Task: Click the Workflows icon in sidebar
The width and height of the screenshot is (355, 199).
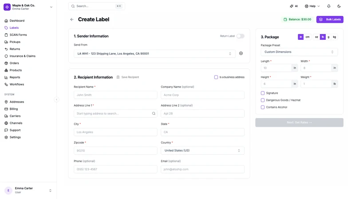Action: point(6,84)
